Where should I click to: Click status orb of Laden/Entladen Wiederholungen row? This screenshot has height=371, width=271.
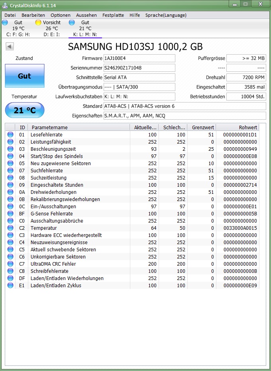click(10, 278)
